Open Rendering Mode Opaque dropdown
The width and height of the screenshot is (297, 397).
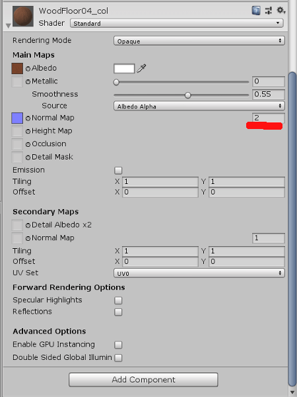click(x=199, y=41)
